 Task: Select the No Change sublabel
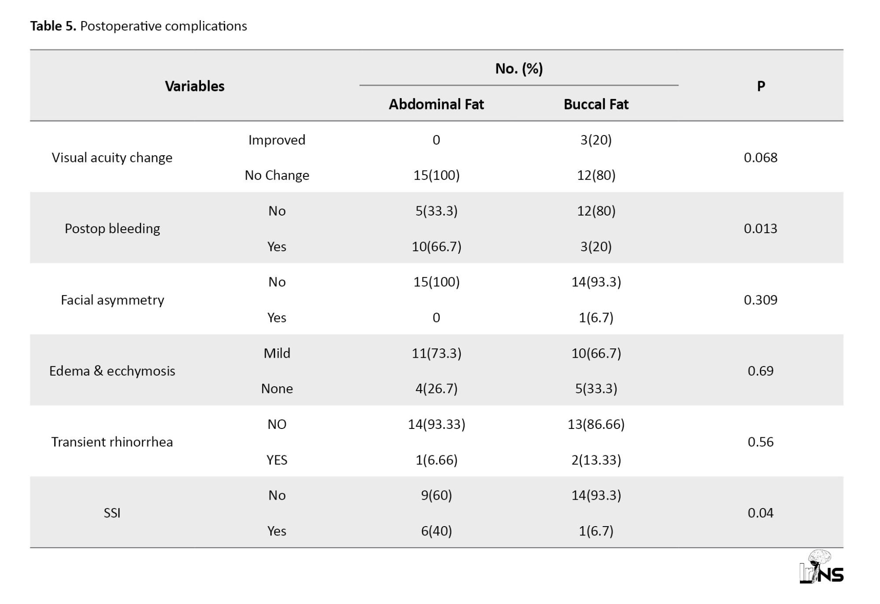click(x=277, y=175)
